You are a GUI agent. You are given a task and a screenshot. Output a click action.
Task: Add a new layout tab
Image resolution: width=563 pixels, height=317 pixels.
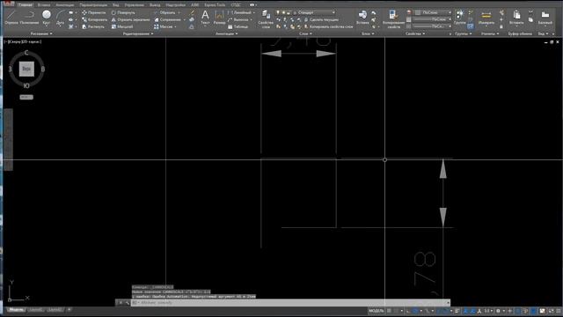(69, 310)
